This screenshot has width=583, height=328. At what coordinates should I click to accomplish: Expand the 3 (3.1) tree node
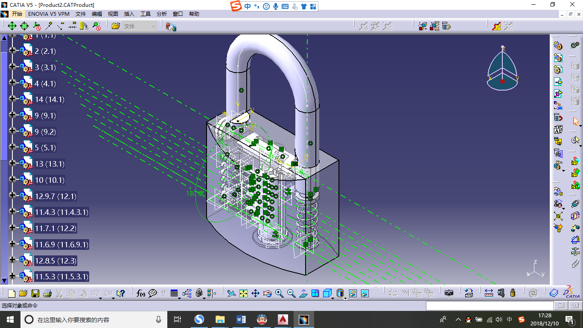[12, 67]
